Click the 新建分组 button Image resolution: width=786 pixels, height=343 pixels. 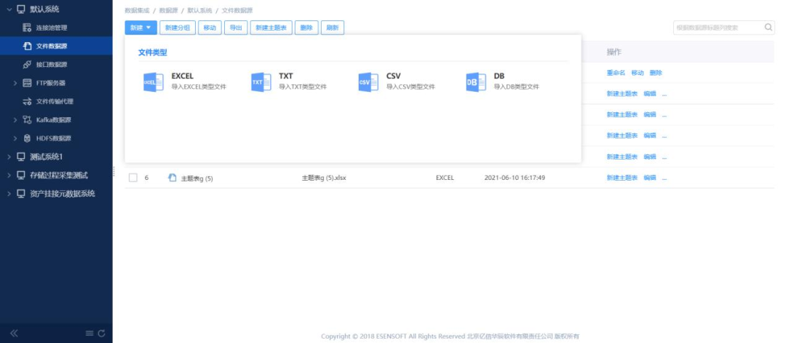pyautogui.click(x=177, y=28)
